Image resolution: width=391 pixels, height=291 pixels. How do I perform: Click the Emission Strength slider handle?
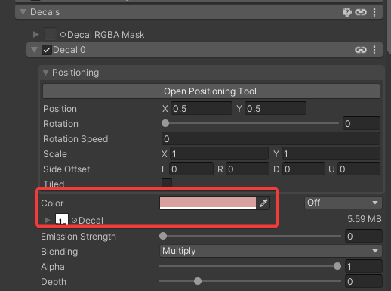tap(163, 236)
